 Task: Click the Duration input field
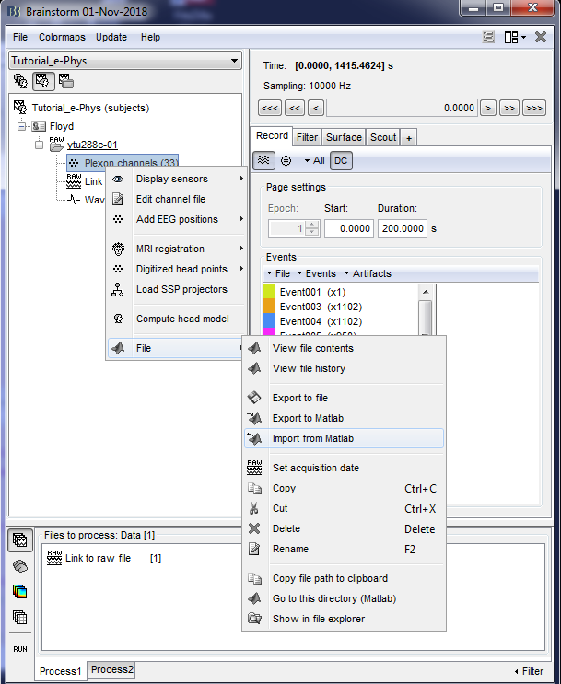click(x=401, y=226)
